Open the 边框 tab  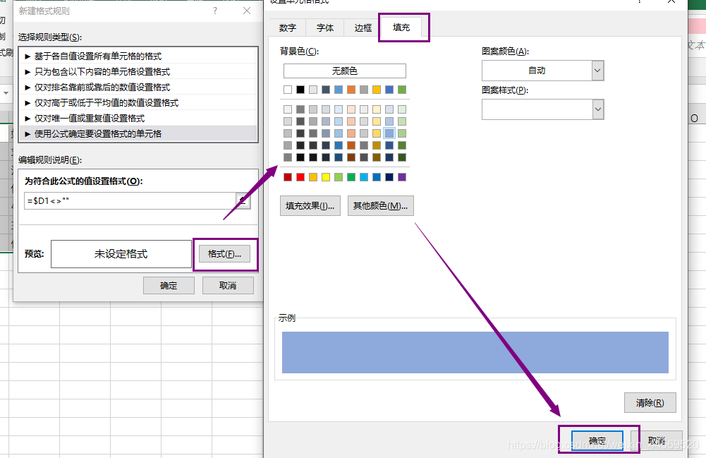[x=363, y=28]
